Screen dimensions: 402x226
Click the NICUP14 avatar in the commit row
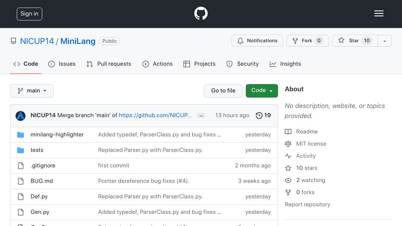tap(21, 116)
